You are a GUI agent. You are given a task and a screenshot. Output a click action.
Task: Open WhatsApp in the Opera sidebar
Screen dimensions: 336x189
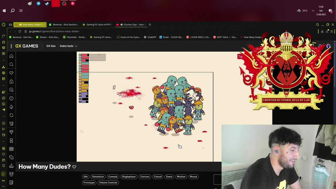point(3,104)
